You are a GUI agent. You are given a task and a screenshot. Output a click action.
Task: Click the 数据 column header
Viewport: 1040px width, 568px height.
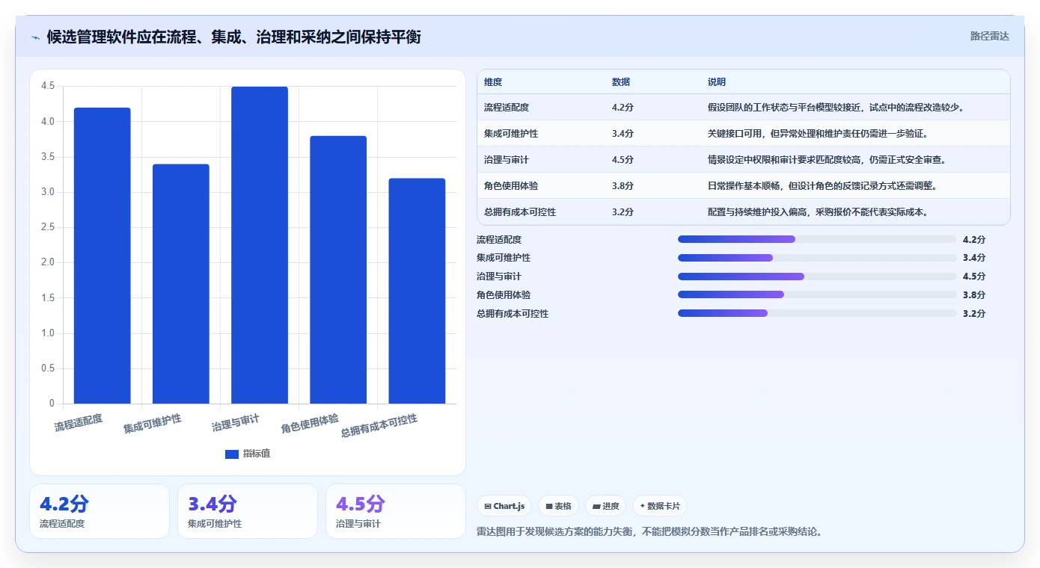tap(621, 82)
